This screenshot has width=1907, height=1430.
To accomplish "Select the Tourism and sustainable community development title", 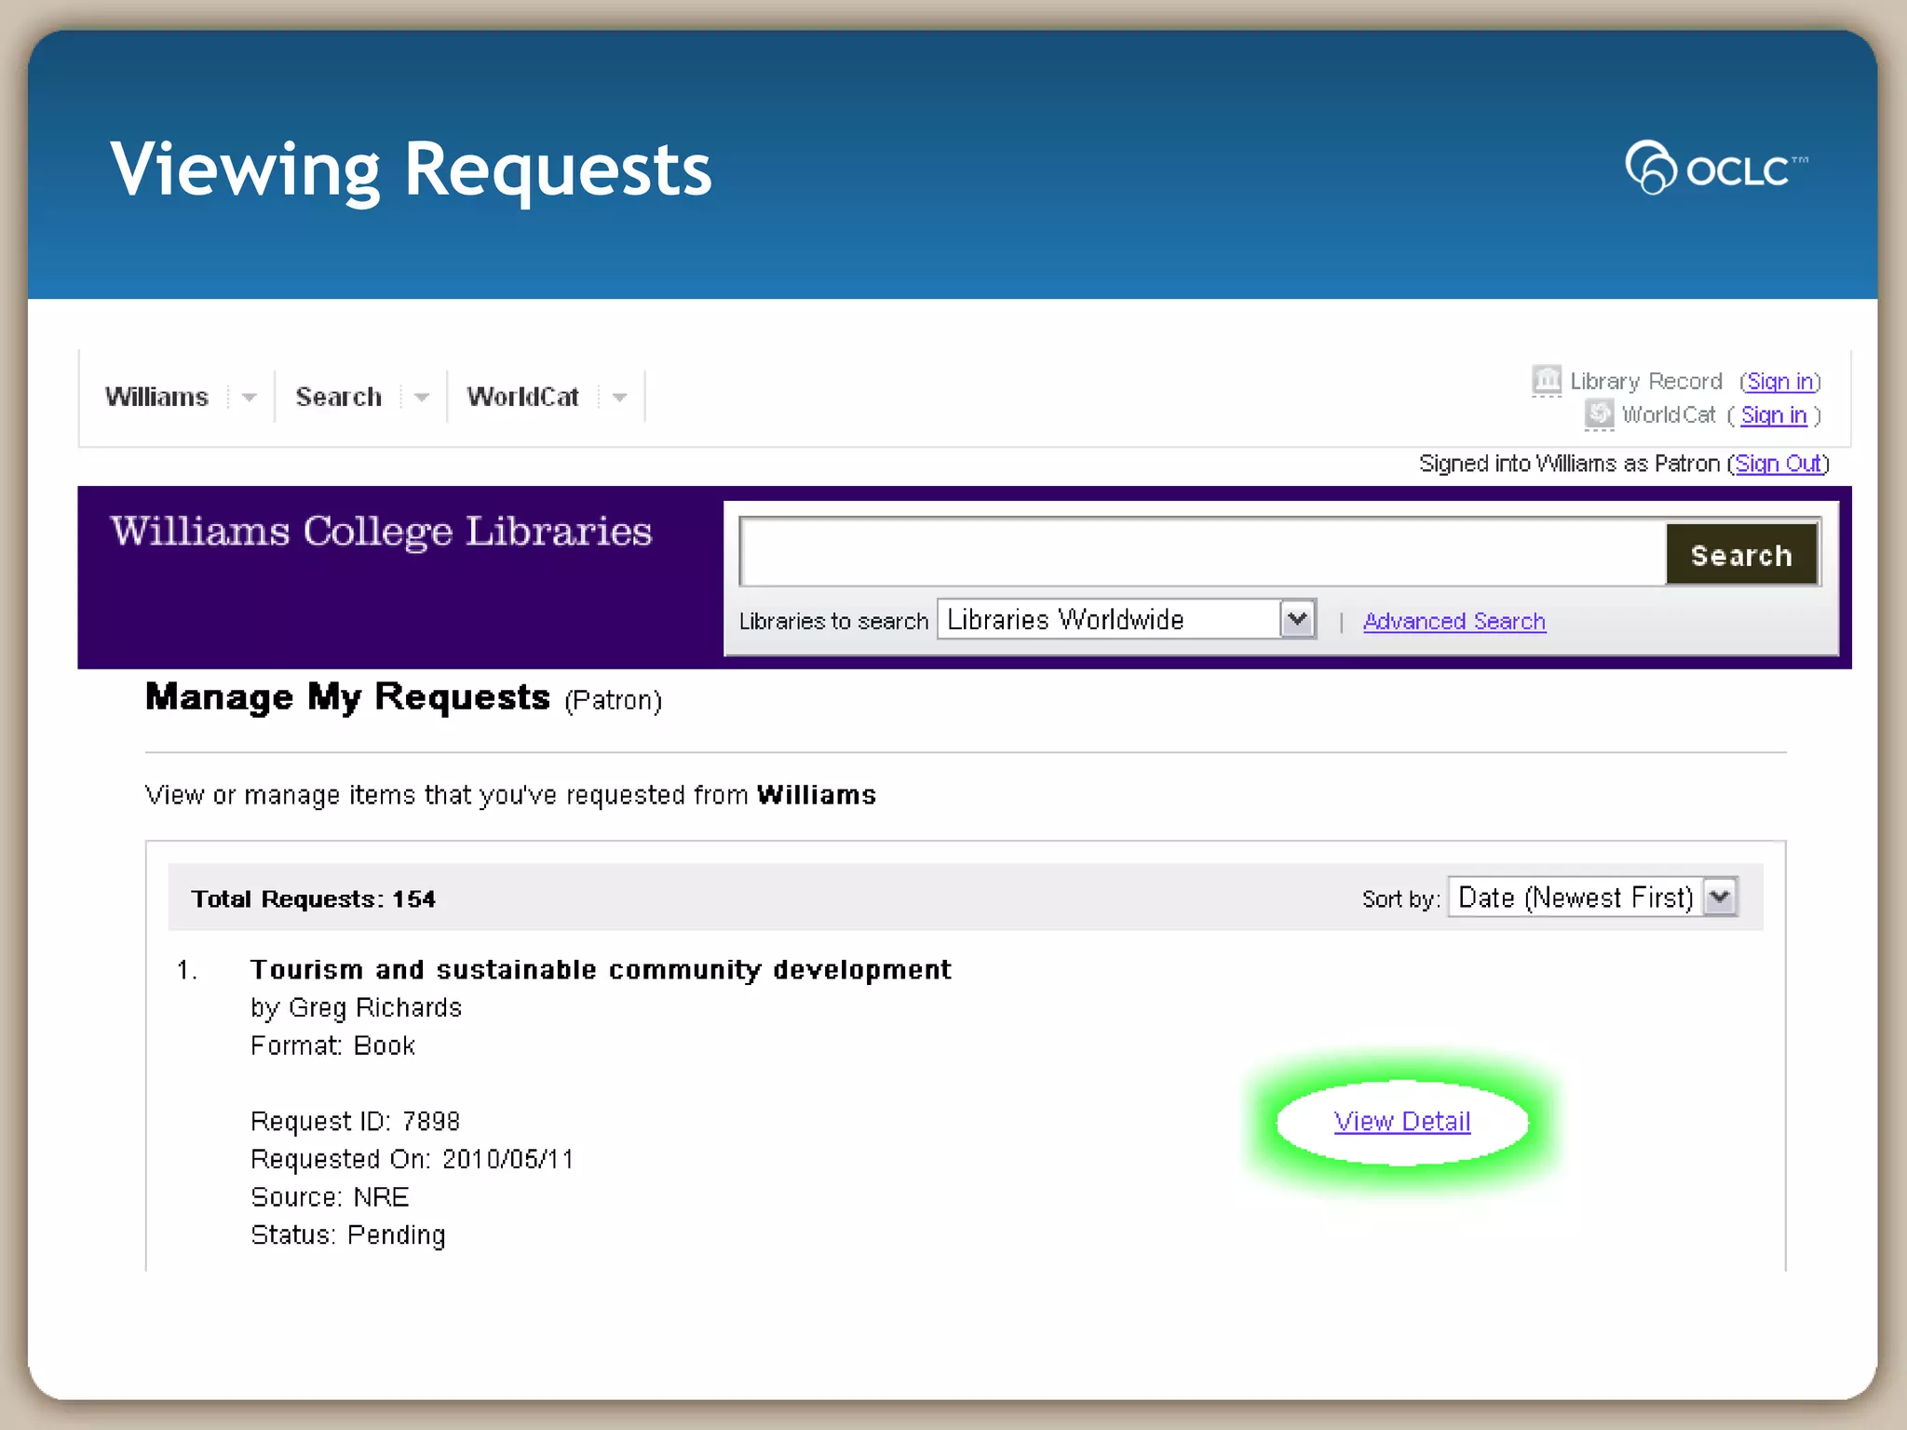I will [601, 970].
